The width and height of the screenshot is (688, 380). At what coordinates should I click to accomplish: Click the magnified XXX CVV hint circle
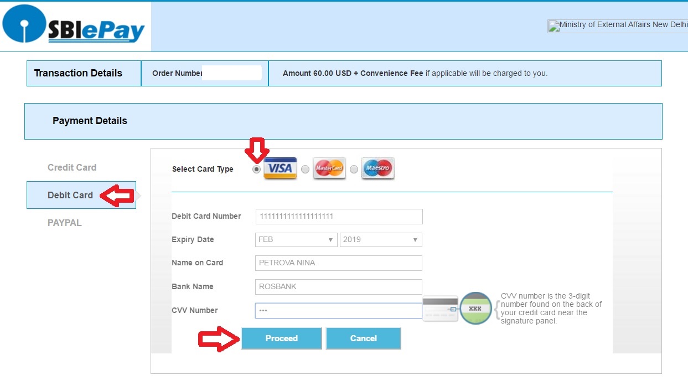[475, 308]
